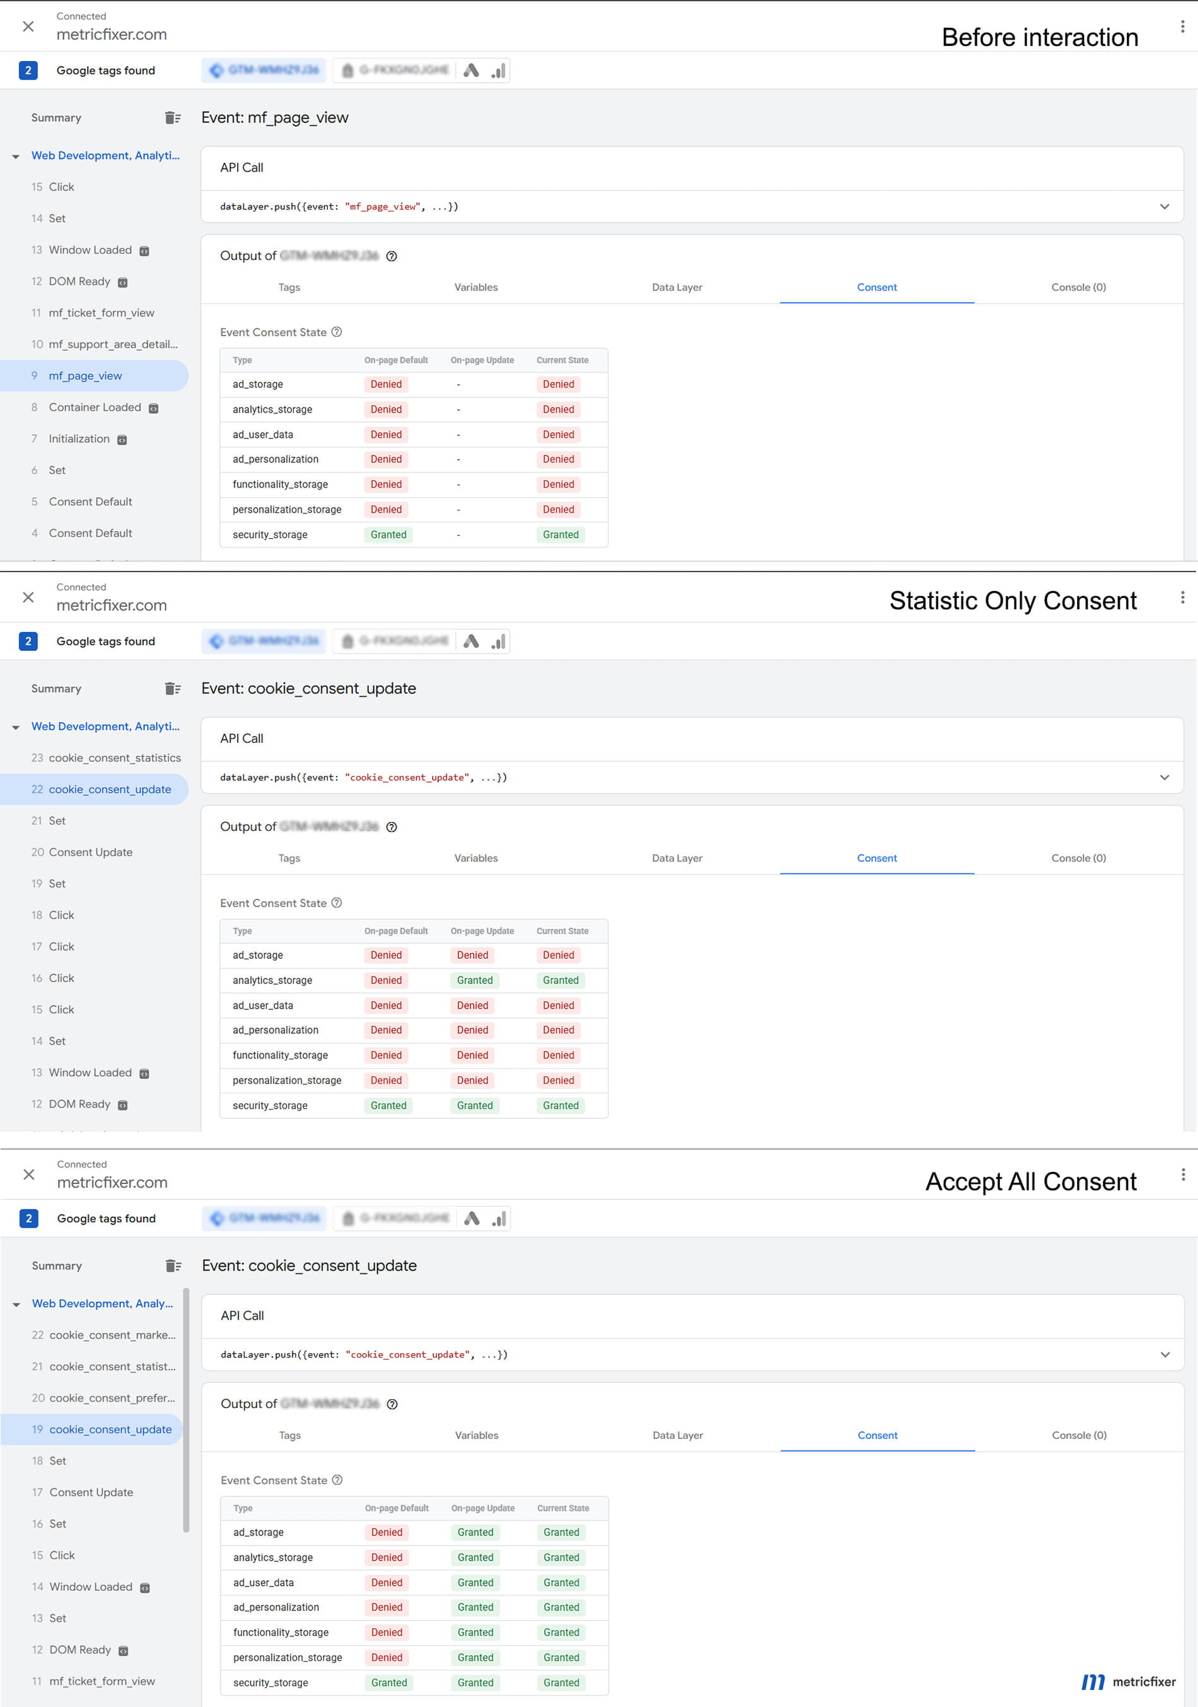Clear events icon beside Summary, Before interaction panel
1198x1707 pixels.
(x=172, y=117)
